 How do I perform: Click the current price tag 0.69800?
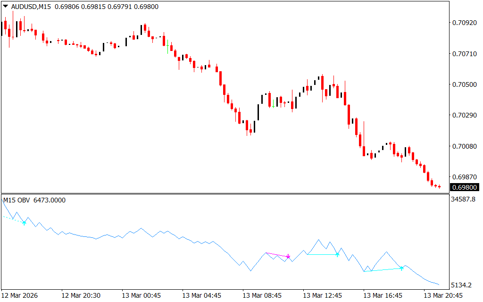(x=464, y=187)
